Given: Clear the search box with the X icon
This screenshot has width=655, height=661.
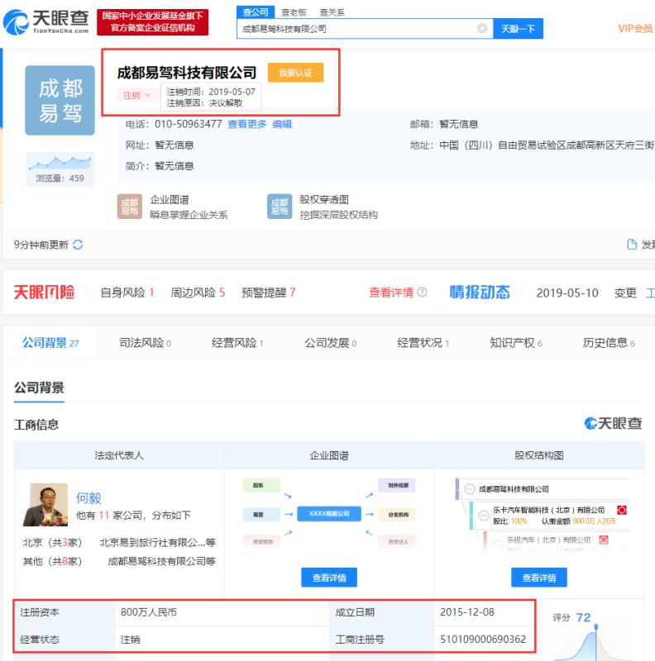Looking at the screenshot, I should (x=482, y=28).
